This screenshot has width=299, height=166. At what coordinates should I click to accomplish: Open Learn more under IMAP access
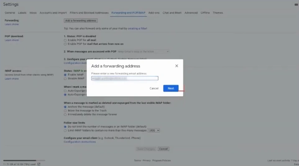coord(12,79)
